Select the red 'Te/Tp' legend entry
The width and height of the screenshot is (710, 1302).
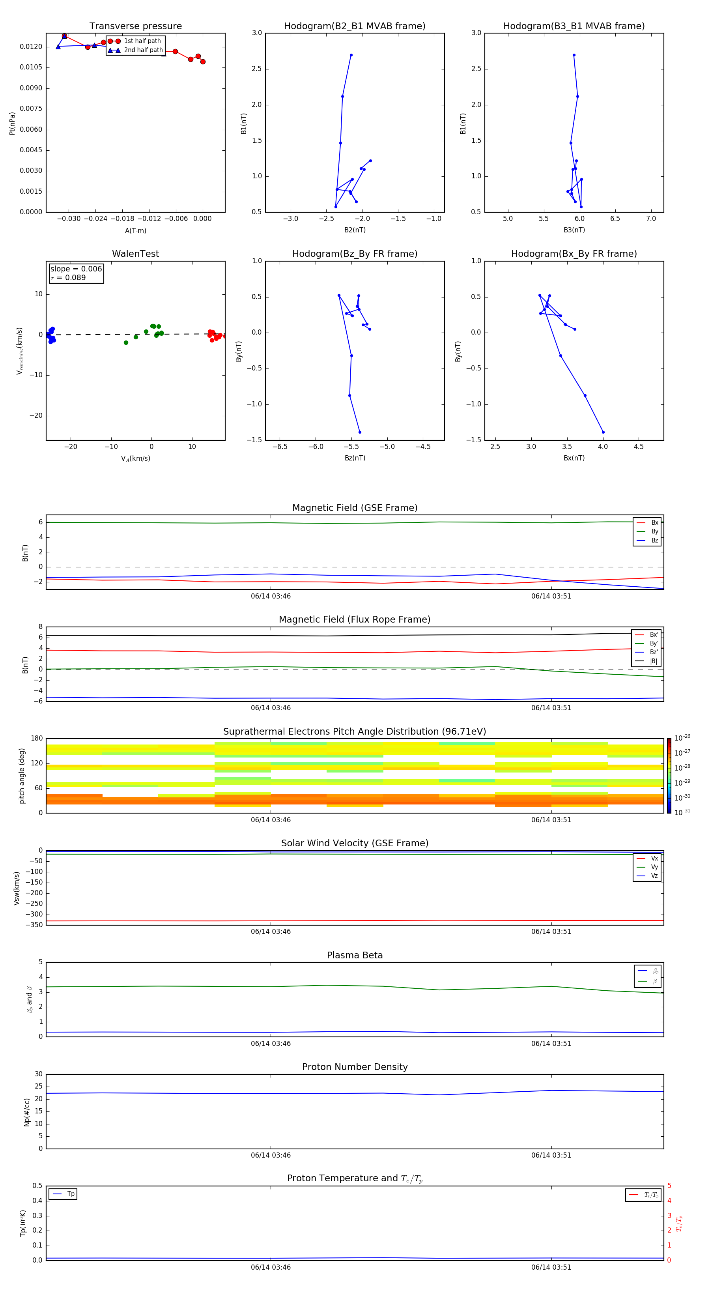point(643,1195)
